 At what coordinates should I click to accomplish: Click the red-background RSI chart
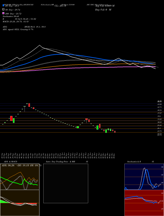click(144, 203)
